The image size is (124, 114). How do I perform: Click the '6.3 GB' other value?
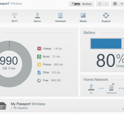click(x=56, y=72)
